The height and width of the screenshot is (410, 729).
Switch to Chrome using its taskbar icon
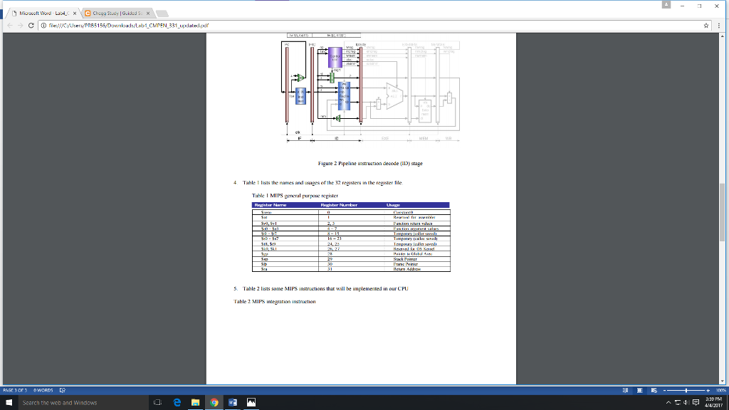[x=213, y=402]
